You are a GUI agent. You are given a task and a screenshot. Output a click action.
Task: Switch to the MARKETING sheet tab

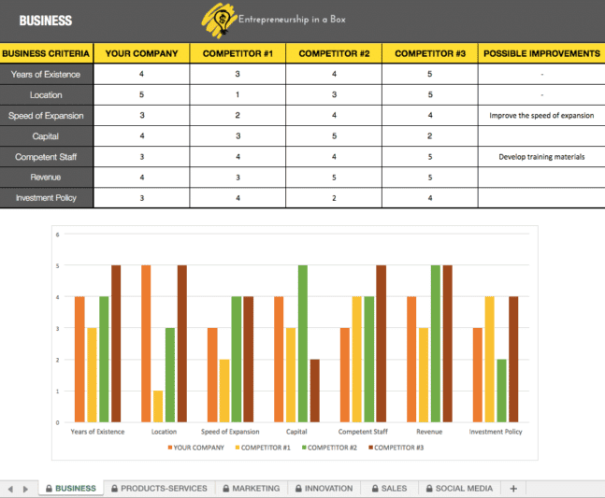pyautogui.click(x=255, y=489)
